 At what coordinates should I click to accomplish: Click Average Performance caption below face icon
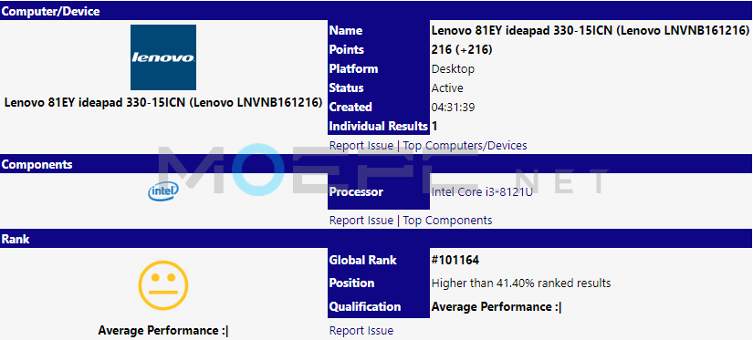pos(163,331)
